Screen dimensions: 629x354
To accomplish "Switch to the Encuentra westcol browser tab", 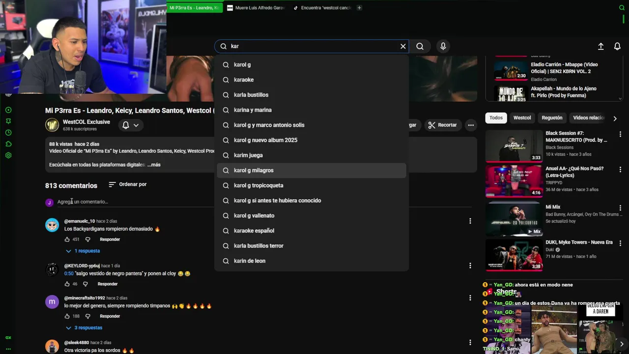I will [x=322, y=8].
